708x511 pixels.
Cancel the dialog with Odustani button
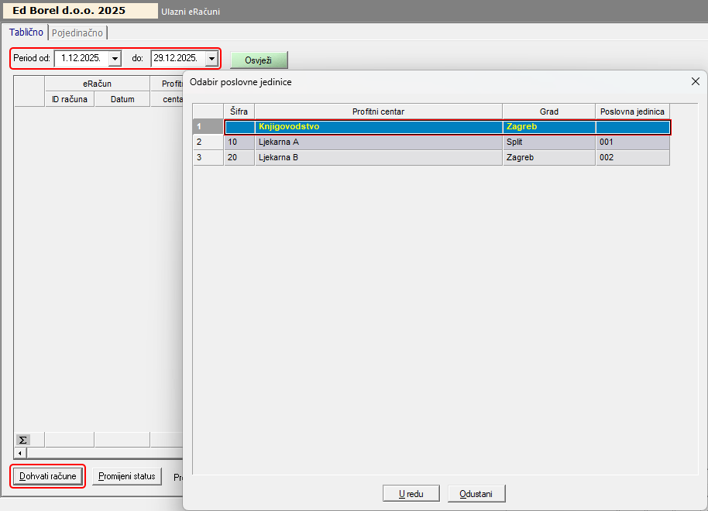coord(476,493)
